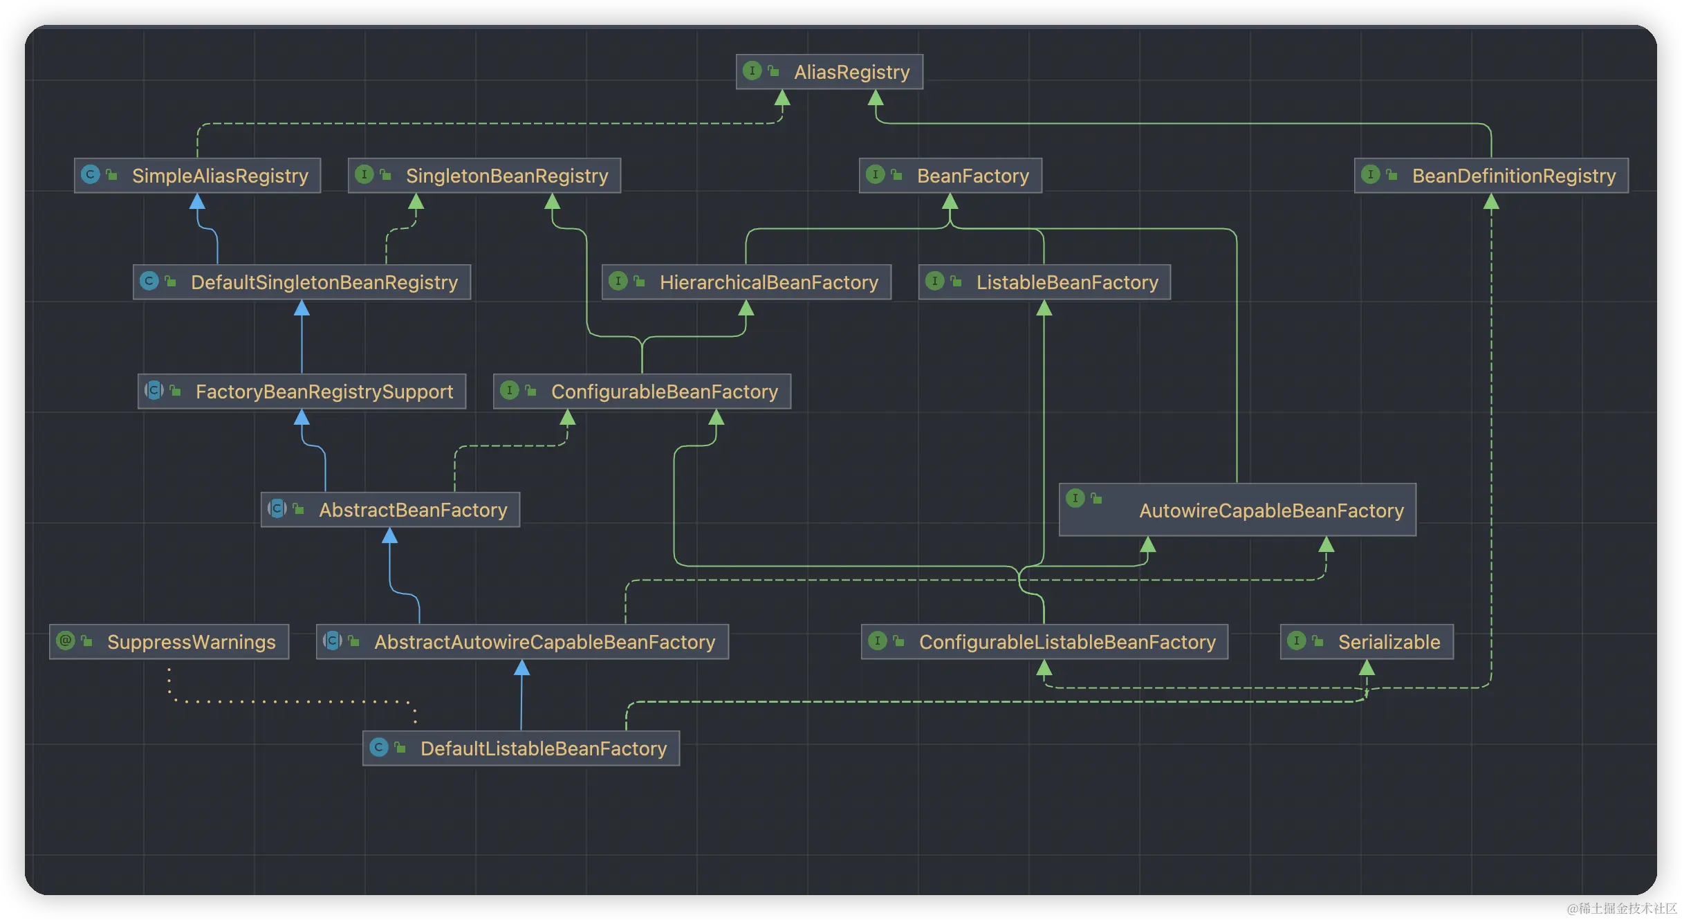Click the interface icon on AliasRegistry node
The width and height of the screenshot is (1682, 920).
click(x=752, y=71)
